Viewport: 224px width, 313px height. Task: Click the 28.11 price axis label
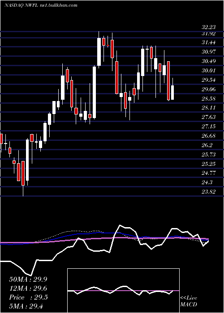pyautogui.click(x=209, y=108)
